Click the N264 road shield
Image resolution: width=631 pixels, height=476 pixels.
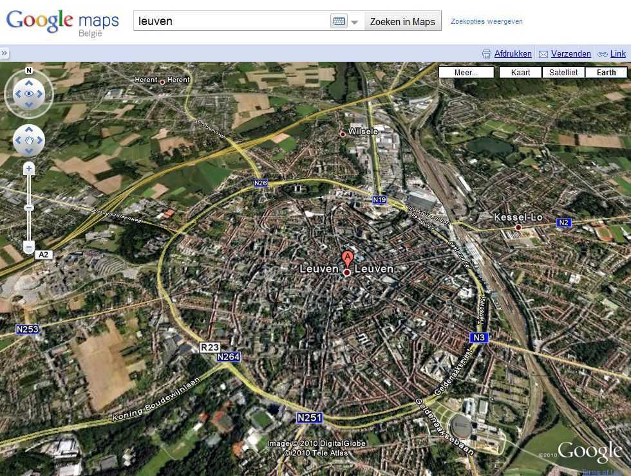point(229,356)
